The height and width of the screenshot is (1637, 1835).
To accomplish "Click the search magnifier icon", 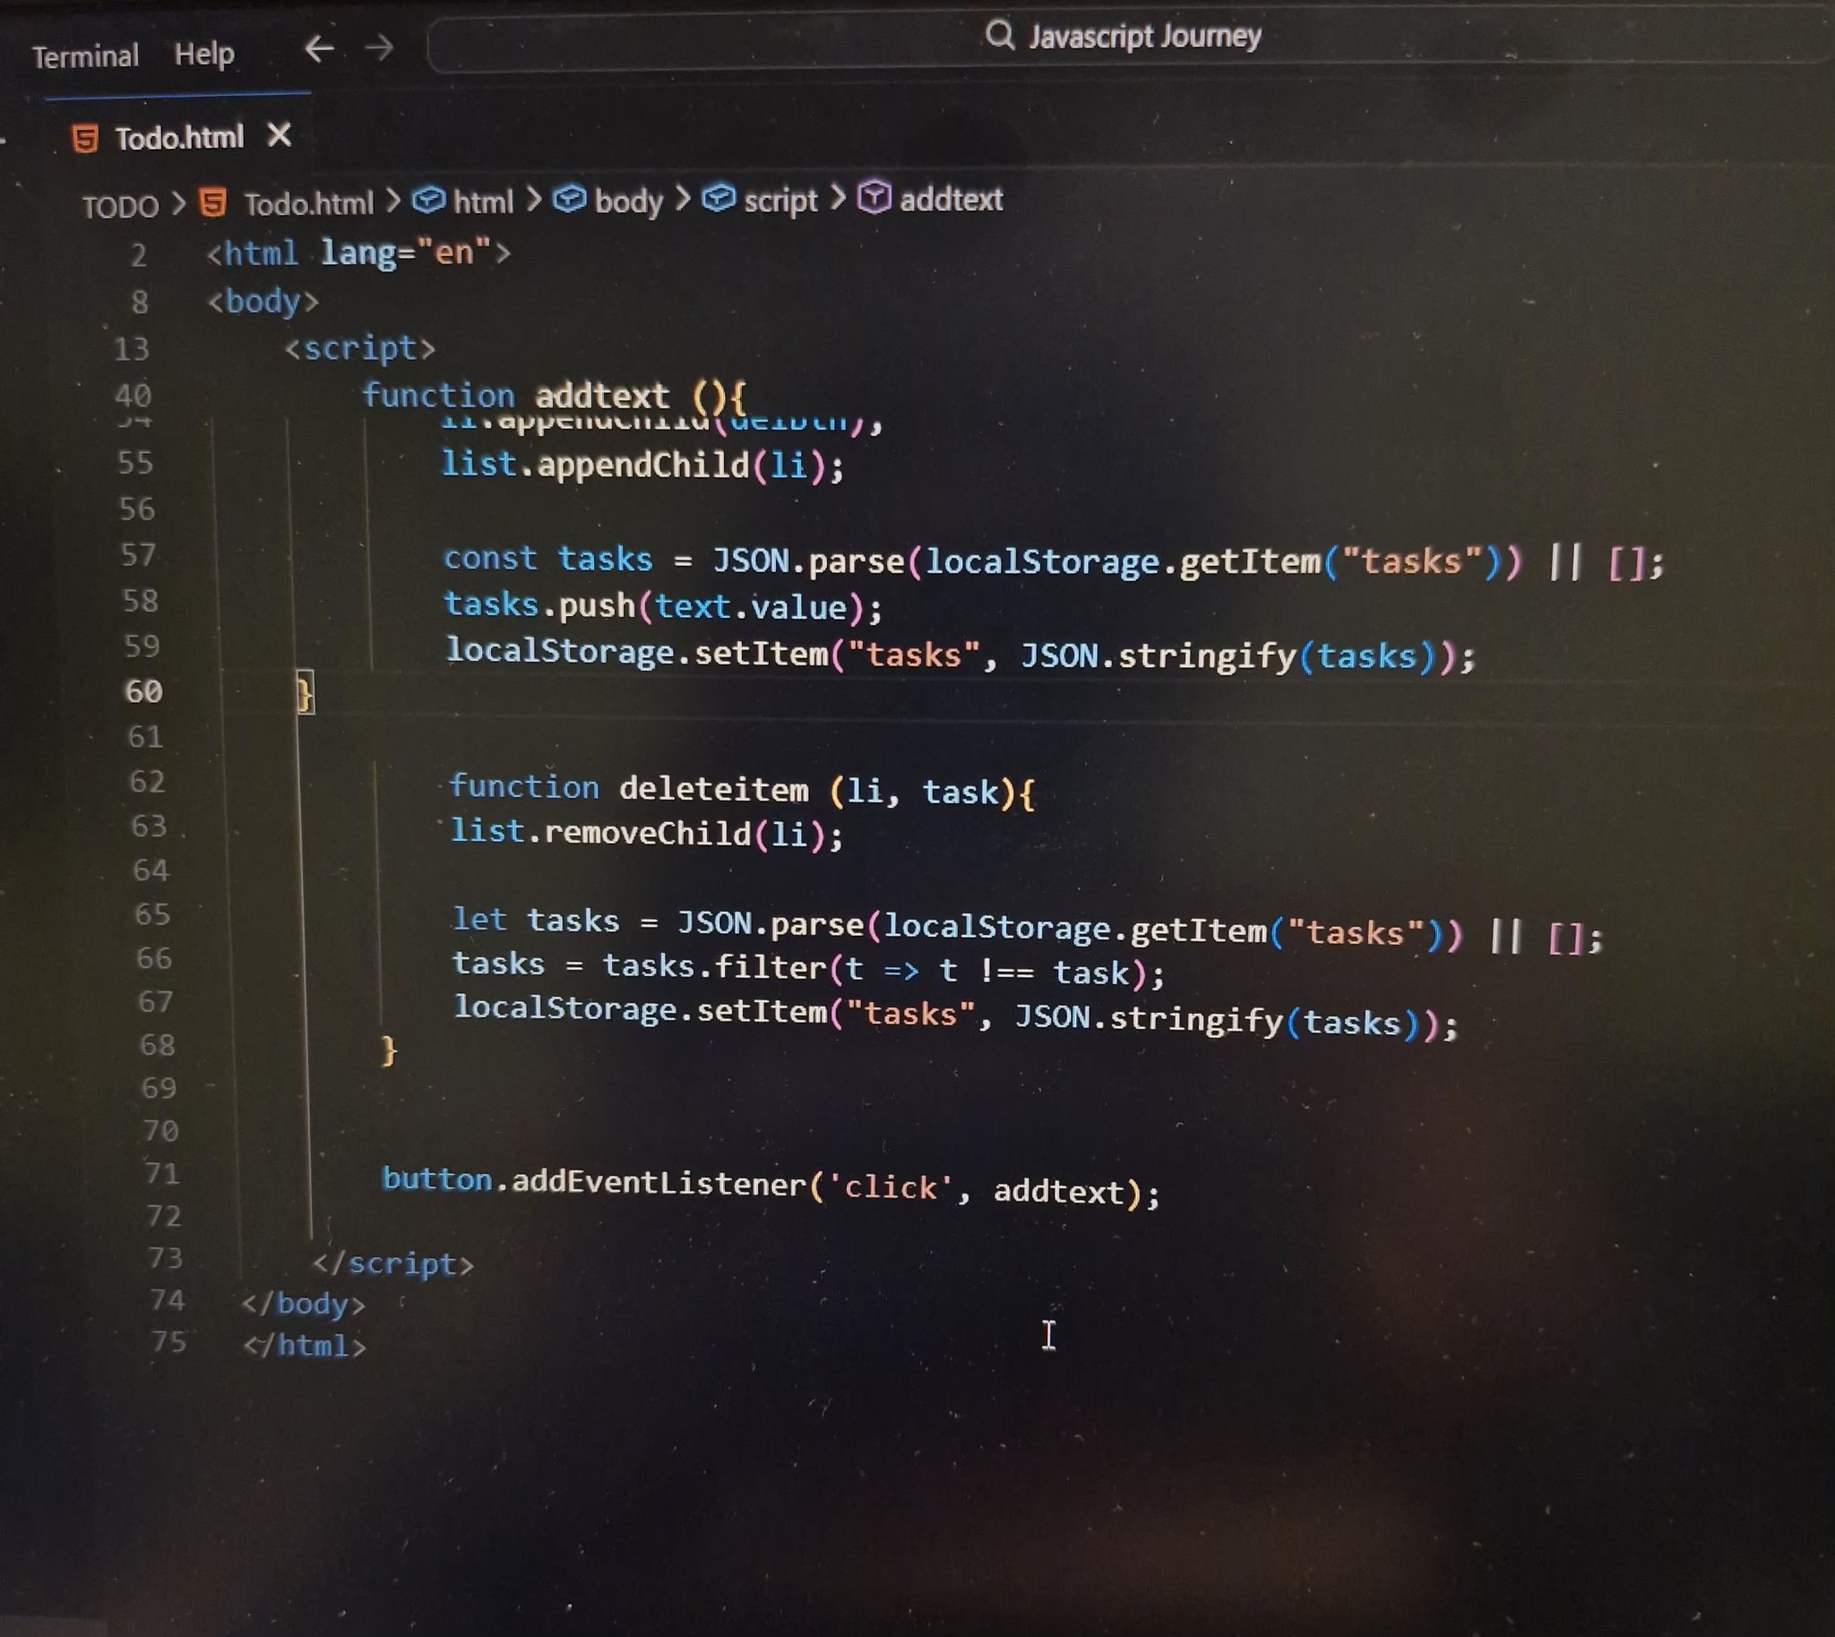I will click(x=999, y=36).
